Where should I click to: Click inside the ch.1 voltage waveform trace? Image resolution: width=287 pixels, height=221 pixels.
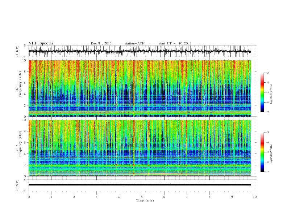pyautogui.click(x=140, y=51)
